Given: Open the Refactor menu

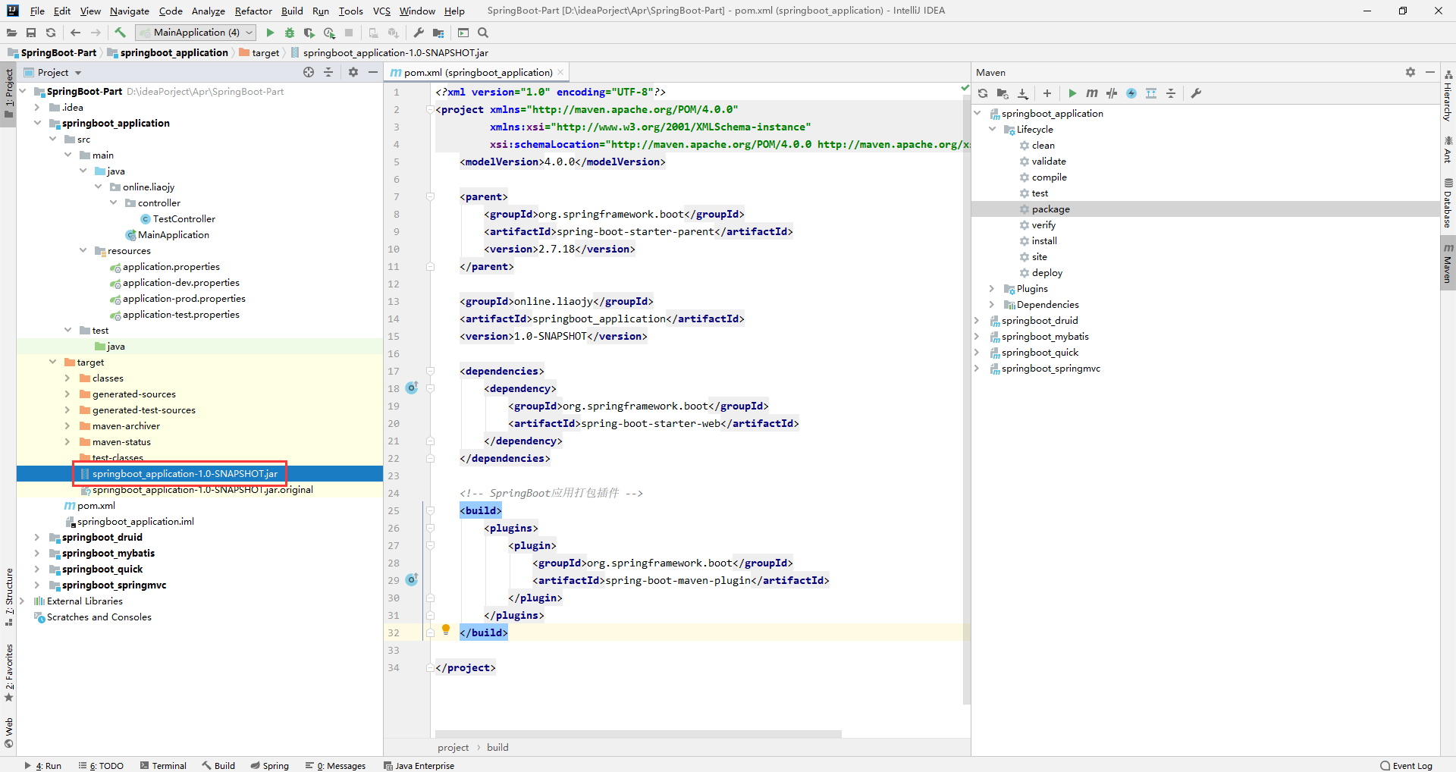Looking at the screenshot, I should (253, 11).
